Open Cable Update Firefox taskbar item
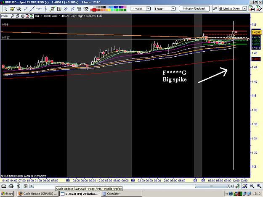The image size is (263, 197). 38,194
